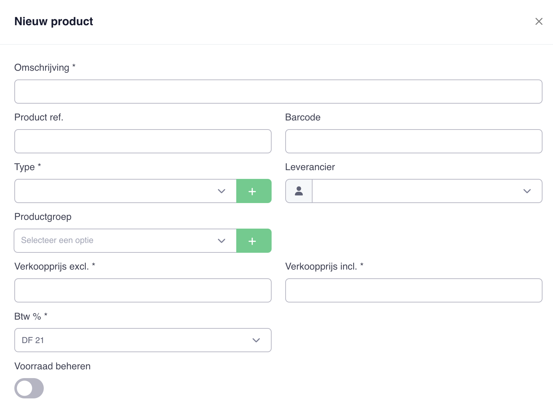Focus the Omschrijving input field
Image resolution: width=553 pixels, height=404 pixels.
pos(278,92)
